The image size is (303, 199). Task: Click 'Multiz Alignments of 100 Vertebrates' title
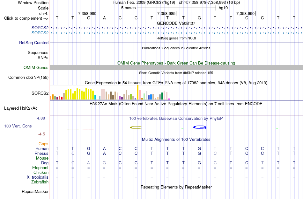[x=176, y=140]
